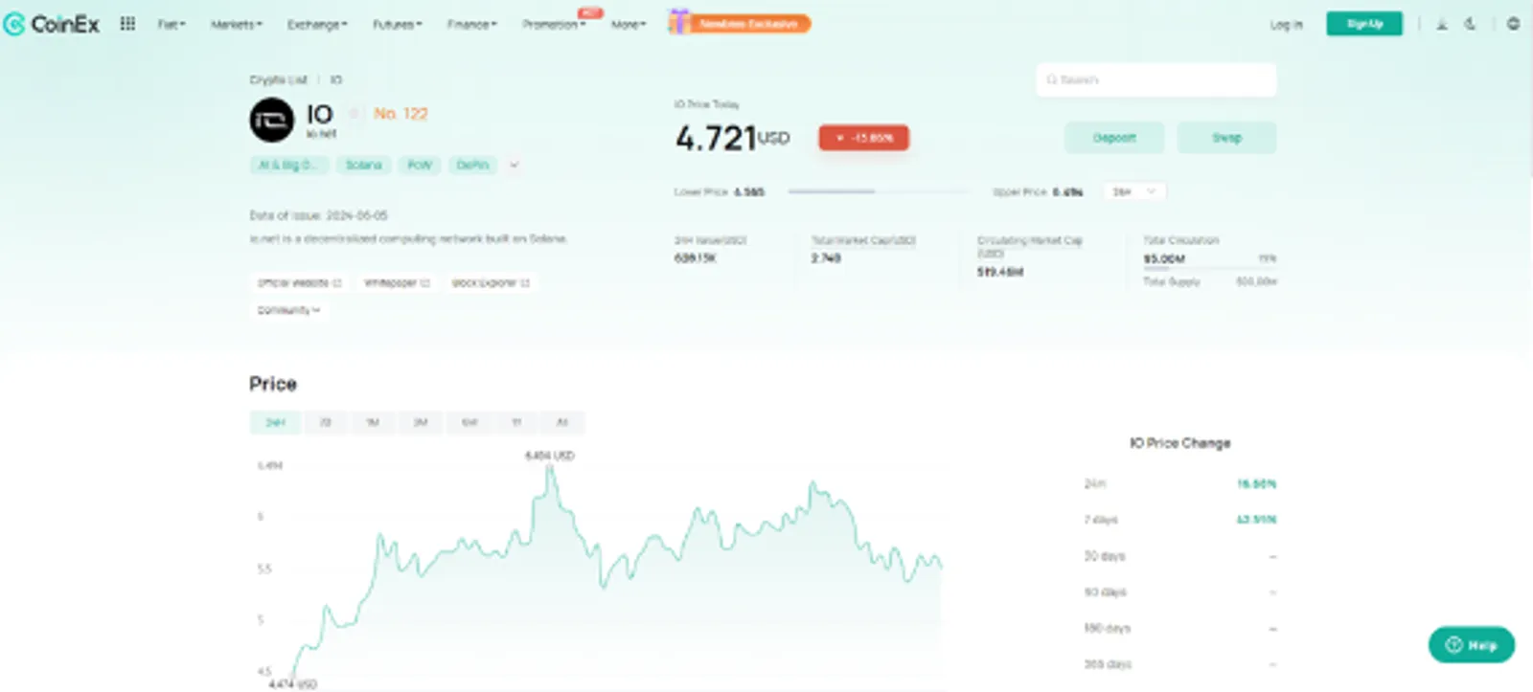Click the DePin tag

[x=472, y=165]
